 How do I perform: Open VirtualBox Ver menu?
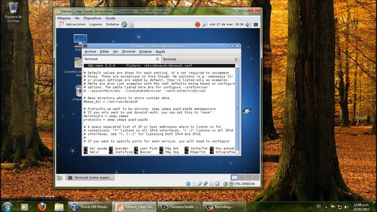(x=77, y=18)
